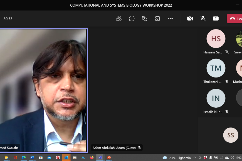Click the Ismaila Nur... participant name
Screen dimensions: 242x161
[213, 112]
